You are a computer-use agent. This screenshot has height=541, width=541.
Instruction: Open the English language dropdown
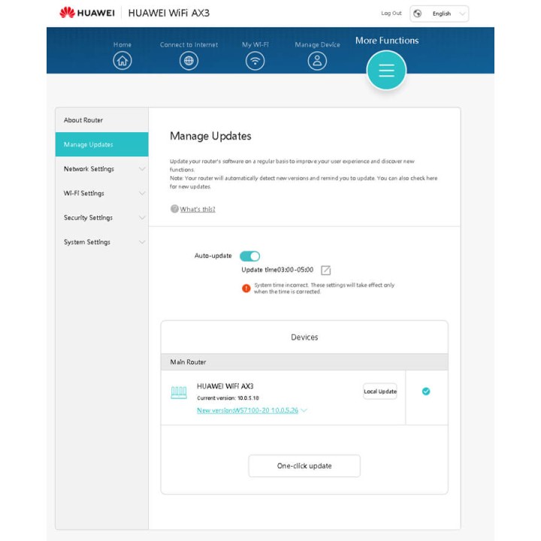(x=440, y=14)
